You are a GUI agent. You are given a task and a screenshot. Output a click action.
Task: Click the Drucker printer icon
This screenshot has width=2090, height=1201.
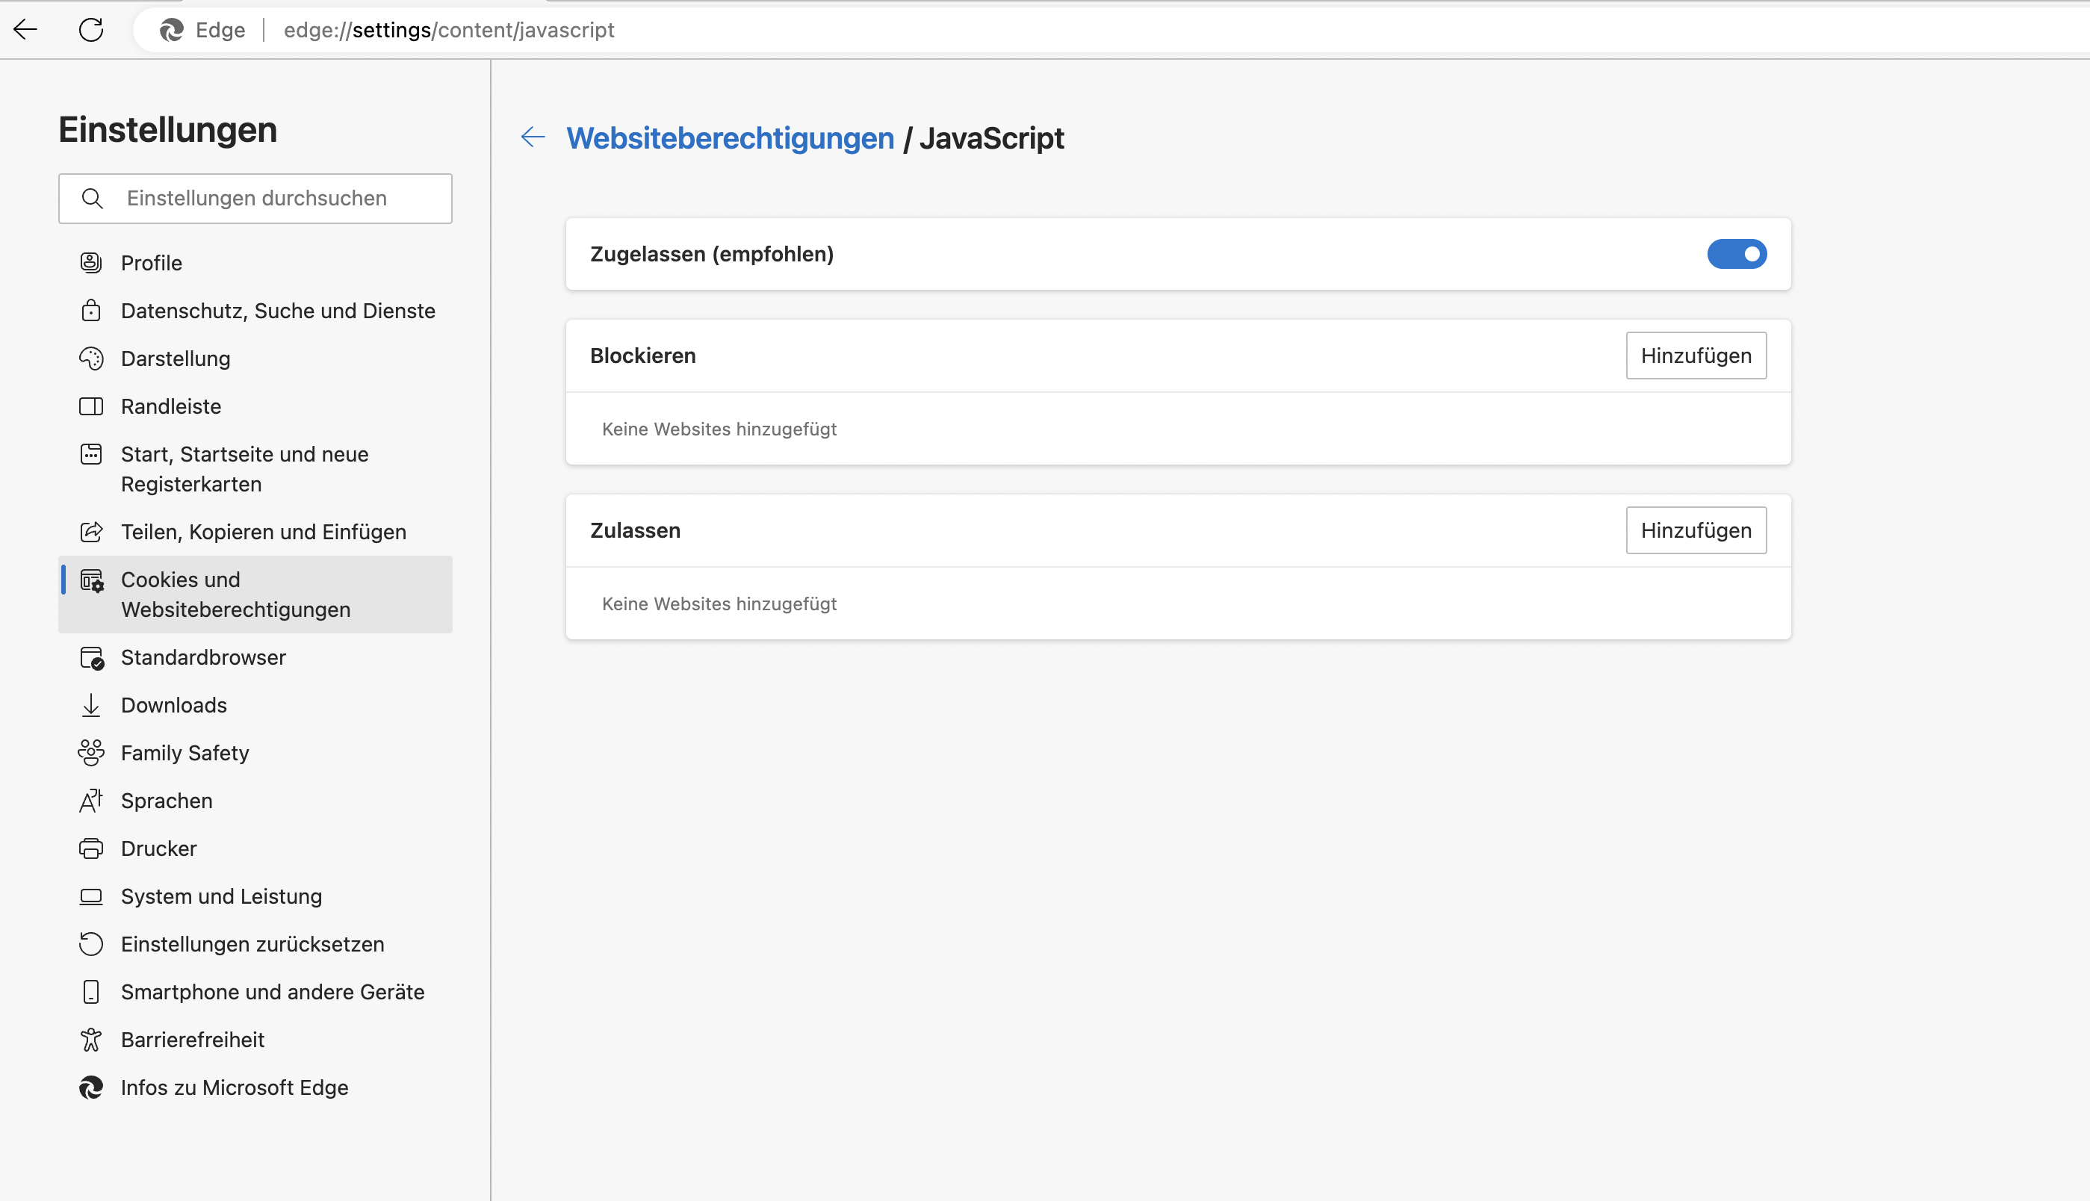pos(90,848)
